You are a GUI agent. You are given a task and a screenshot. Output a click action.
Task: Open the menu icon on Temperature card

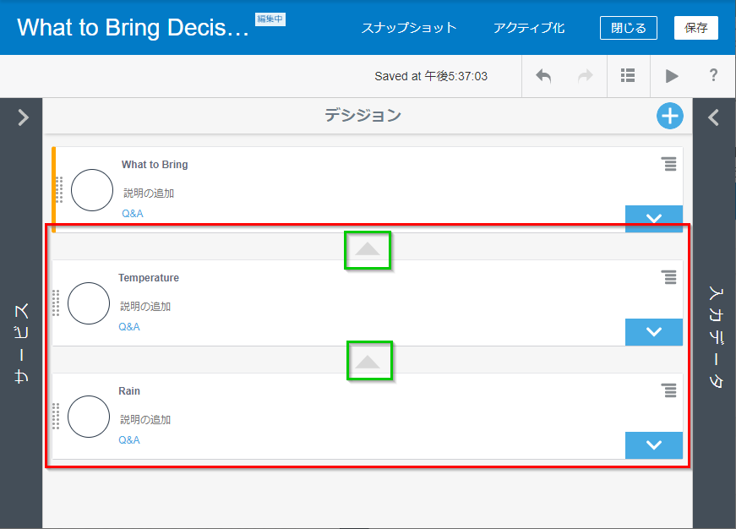coord(669,277)
